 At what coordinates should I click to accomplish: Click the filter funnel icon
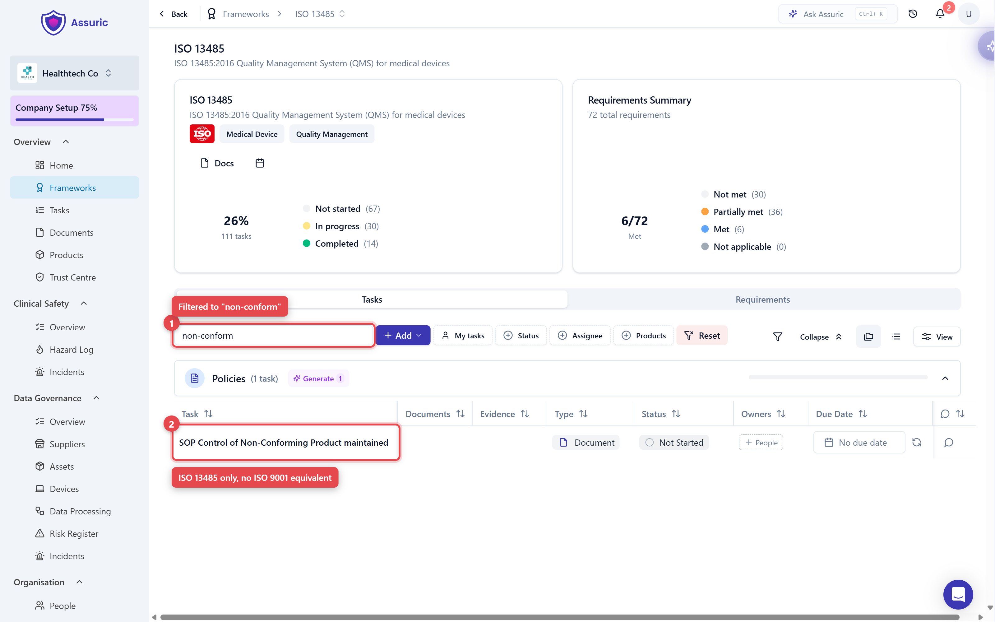[x=777, y=337]
